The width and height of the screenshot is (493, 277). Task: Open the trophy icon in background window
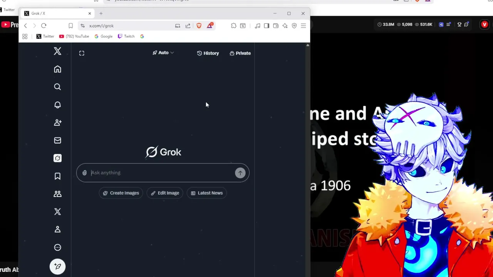click(x=459, y=25)
